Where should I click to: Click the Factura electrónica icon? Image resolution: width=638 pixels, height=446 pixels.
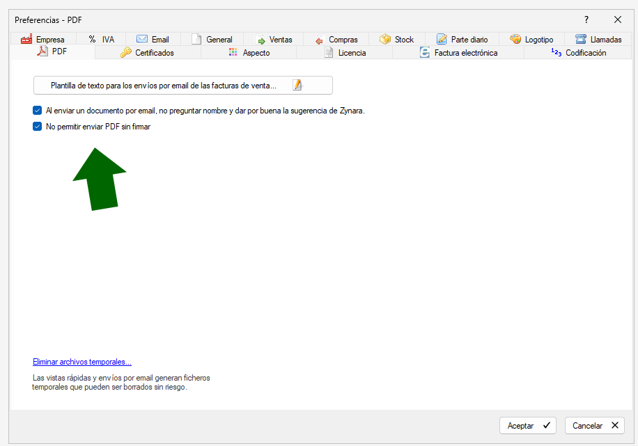point(425,53)
